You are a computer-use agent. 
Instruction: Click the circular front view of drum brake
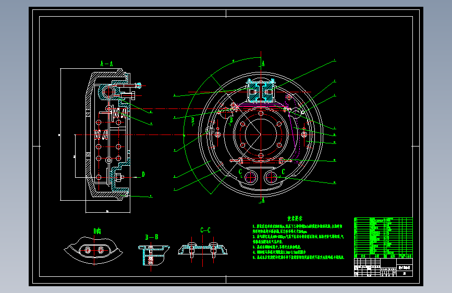[261, 135]
